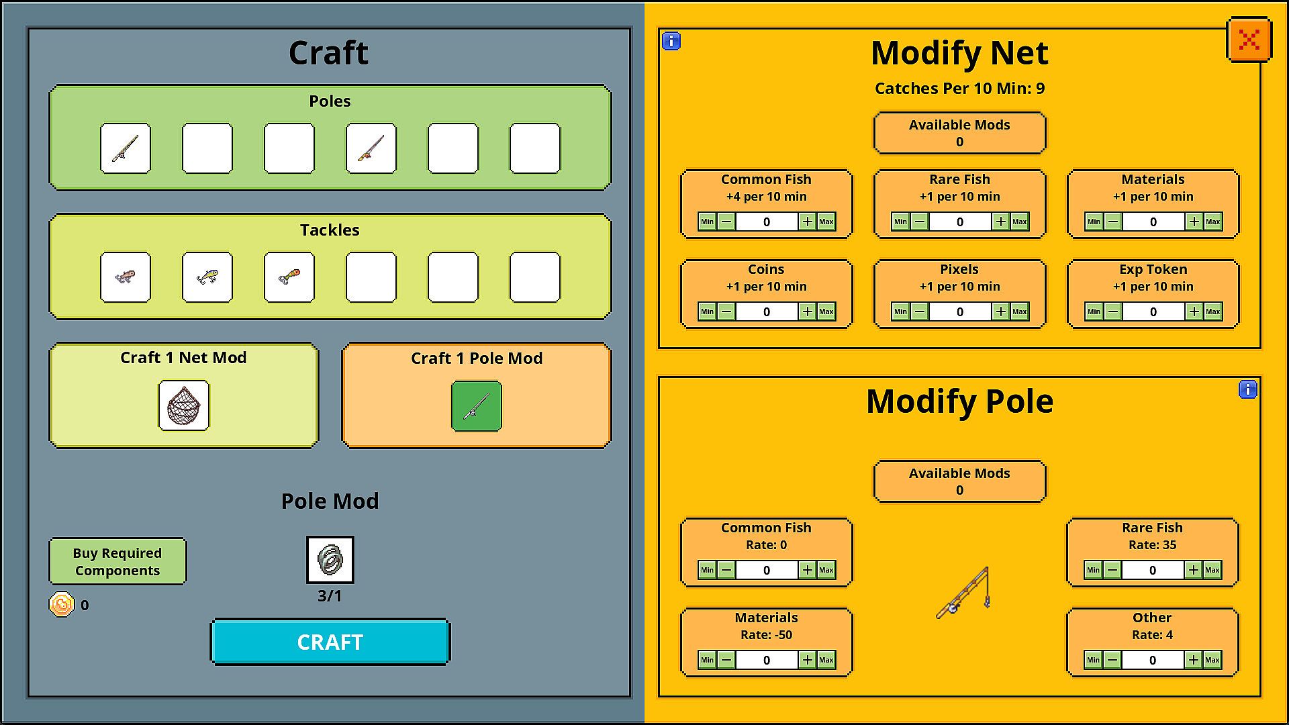The image size is (1289, 725).
Task: Open the Modify Net info icon
Action: coord(671,41)
